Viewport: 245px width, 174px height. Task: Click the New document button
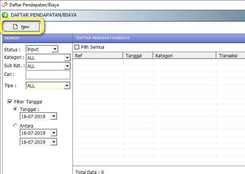[21, 27]
